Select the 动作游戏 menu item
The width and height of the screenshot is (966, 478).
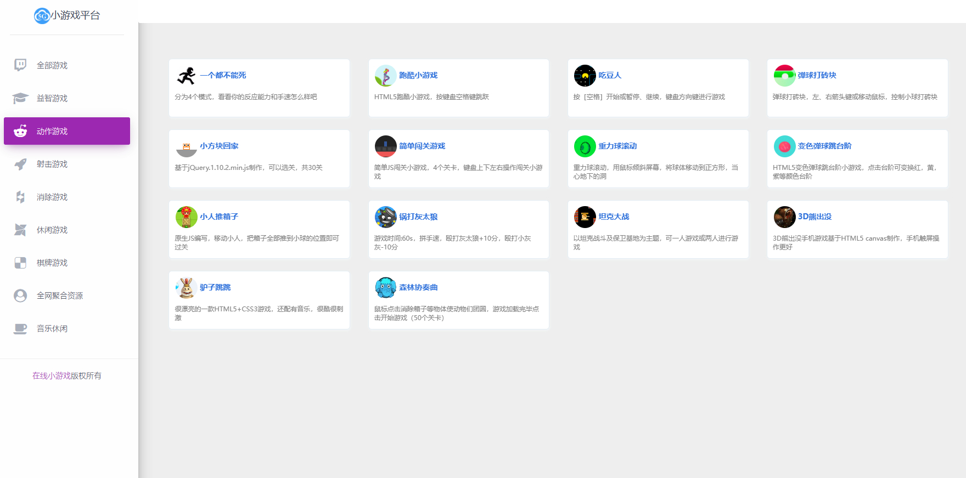[67, 131]
